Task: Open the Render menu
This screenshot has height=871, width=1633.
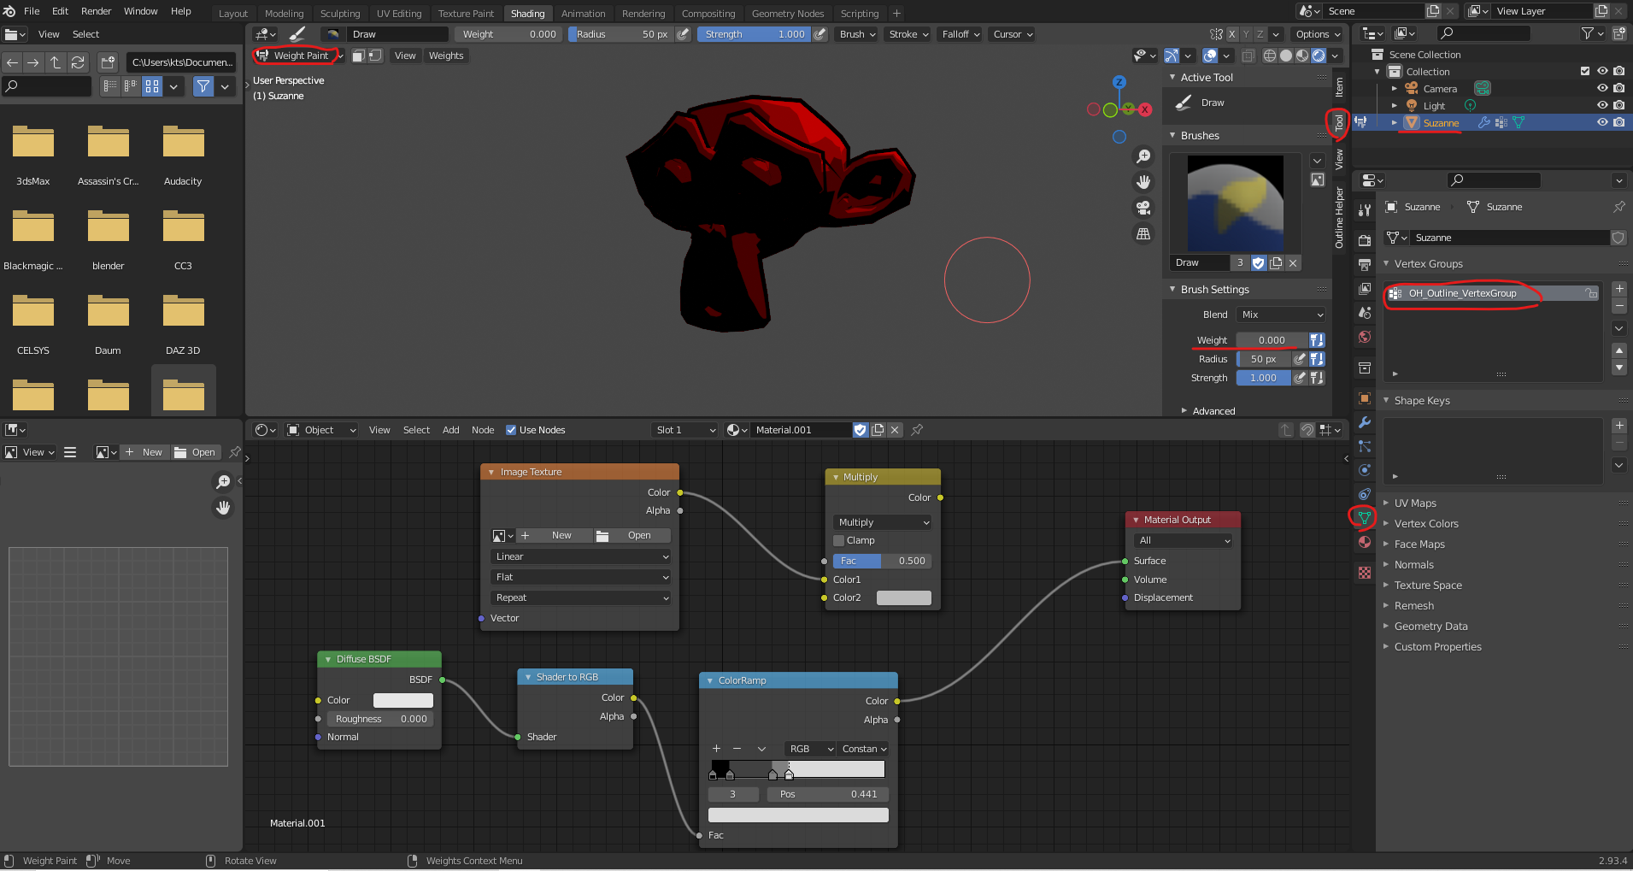Action: pos(96,11)
